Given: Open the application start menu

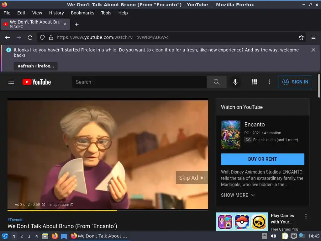Looking at the screenshot, I should point(5,236).
